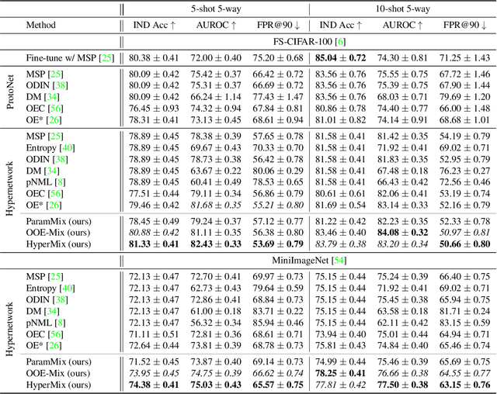Open pNML citation [8] in MiniImageNet section
Screen dimensions: 497x394
click(61, 323)
